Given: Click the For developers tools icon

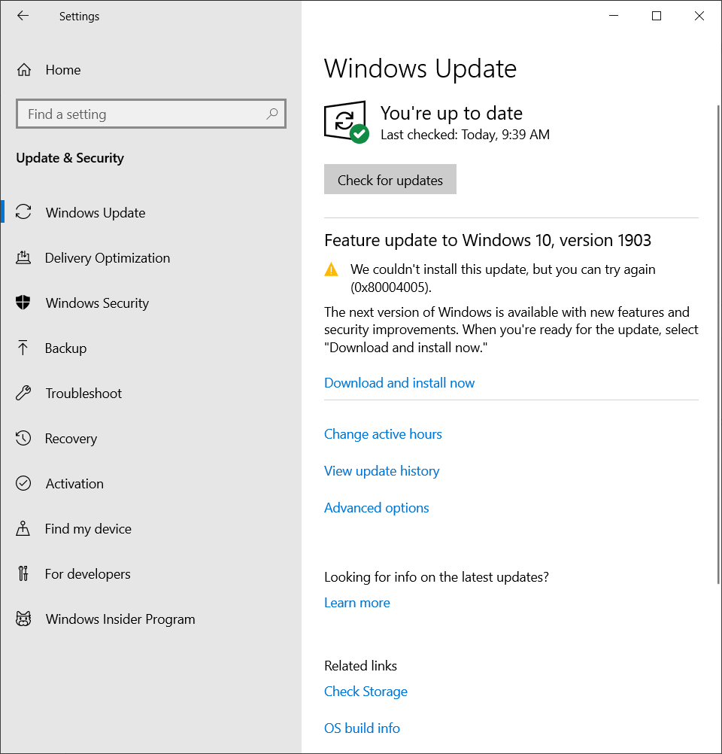Looking at the screenshot, I should pyautogui.click(x=23, y=573).
